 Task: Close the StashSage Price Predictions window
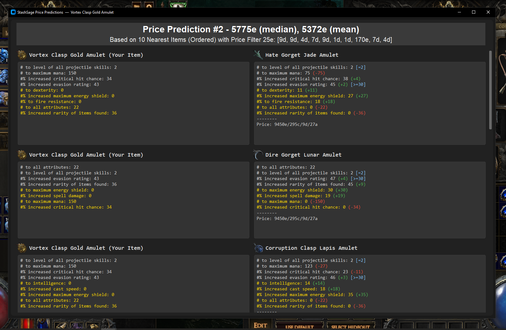488,12
